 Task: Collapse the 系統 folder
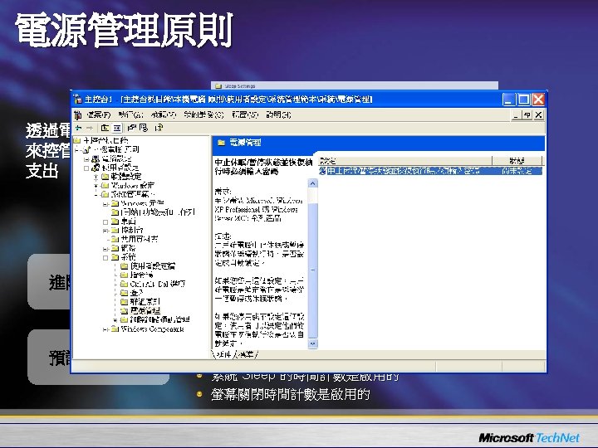[105, 257]
